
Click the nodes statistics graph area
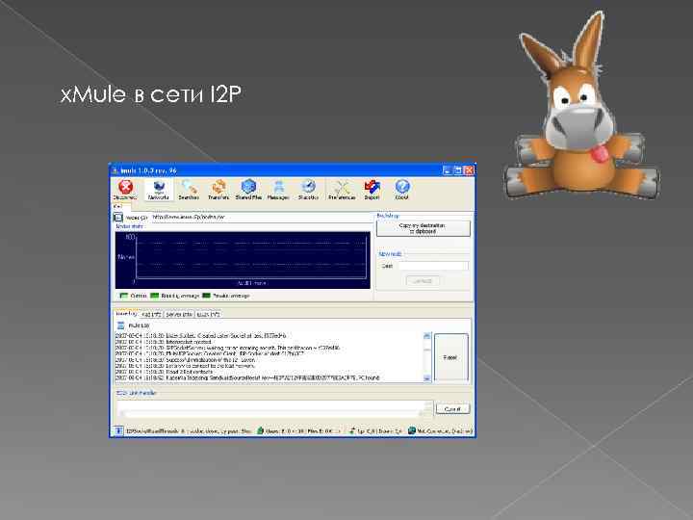tap(243, 260)
